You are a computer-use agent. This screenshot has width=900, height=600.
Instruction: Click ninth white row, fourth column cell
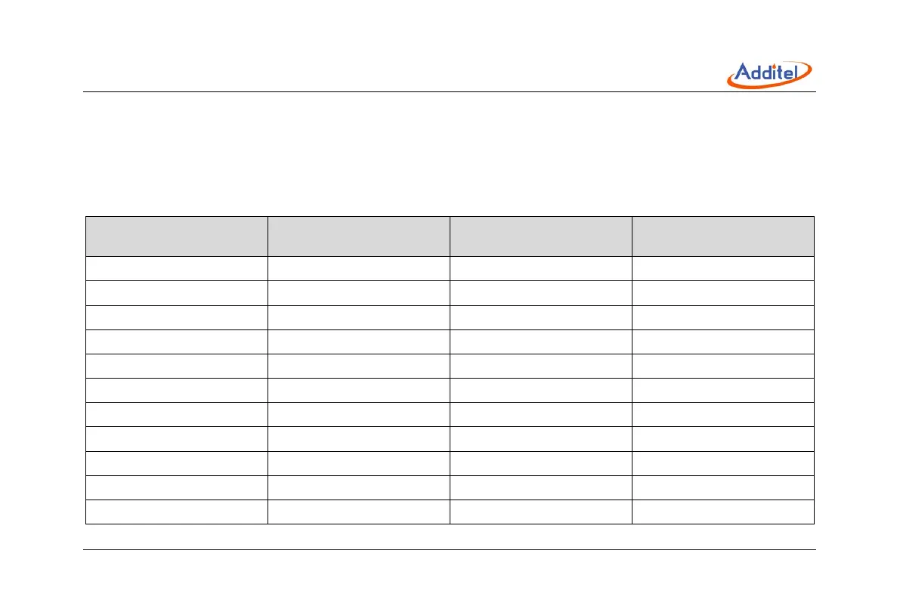[723, 463]
